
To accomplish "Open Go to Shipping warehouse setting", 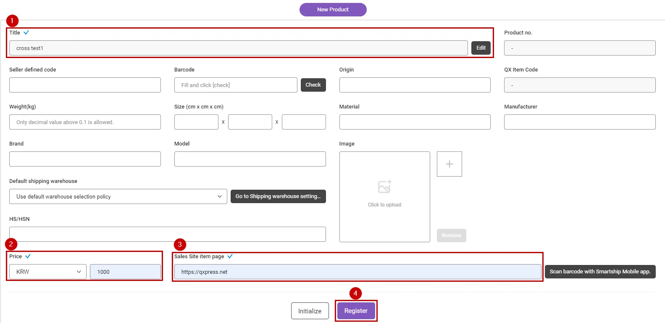I will (x=278, y=196).
